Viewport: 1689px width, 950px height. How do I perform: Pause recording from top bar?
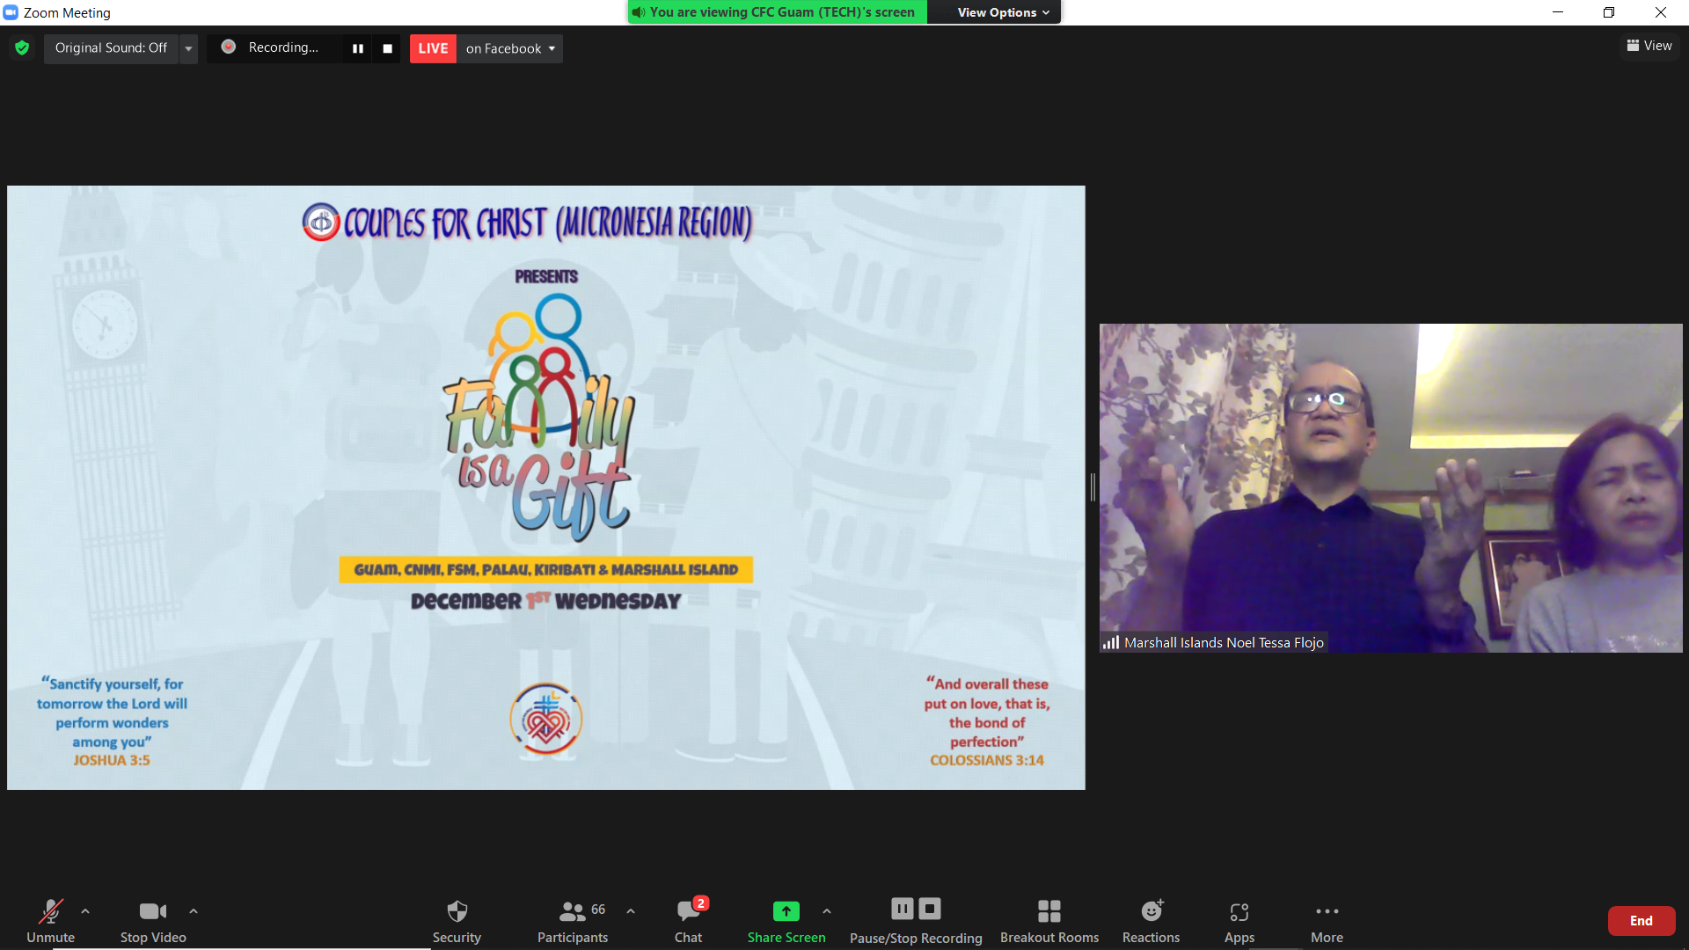coord(358,48)
